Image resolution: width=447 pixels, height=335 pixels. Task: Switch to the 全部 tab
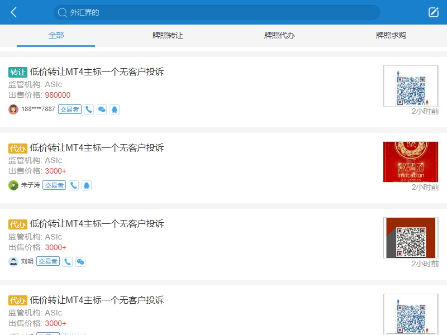tap(56, 35)
